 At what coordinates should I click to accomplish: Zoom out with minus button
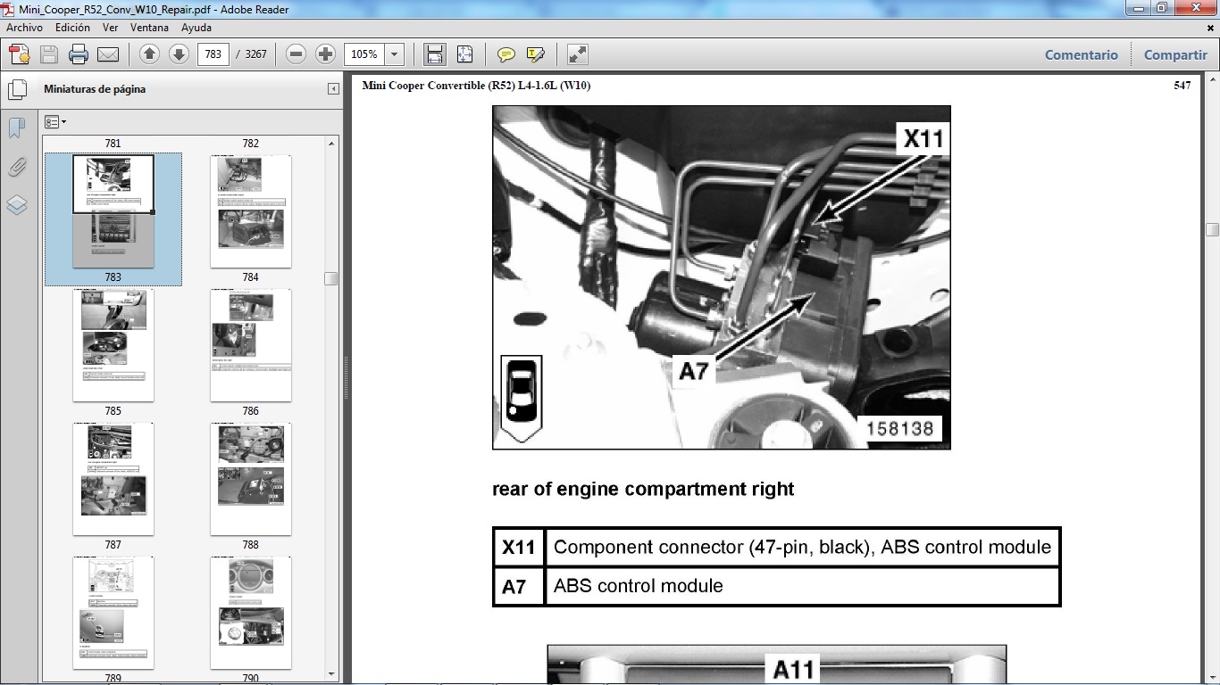(297, 54)
